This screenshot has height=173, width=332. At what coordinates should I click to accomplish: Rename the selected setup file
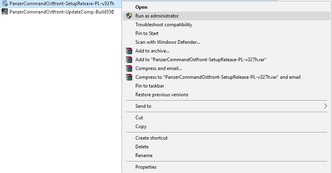tap(144, 156)
